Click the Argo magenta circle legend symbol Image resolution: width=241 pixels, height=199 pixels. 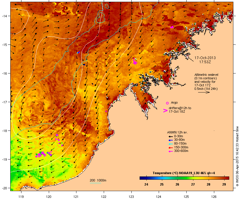[x=168, y=103]
